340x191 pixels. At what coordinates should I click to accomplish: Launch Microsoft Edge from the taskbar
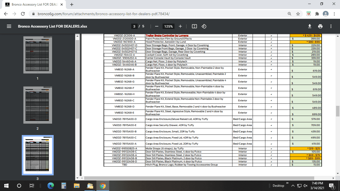(51, 186)
